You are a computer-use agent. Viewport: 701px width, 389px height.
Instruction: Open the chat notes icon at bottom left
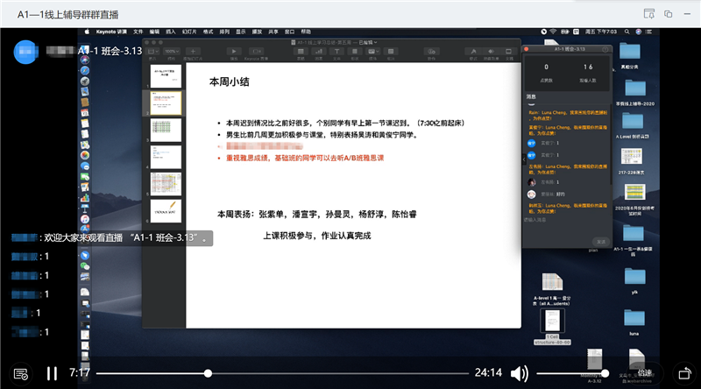(21, 373)
